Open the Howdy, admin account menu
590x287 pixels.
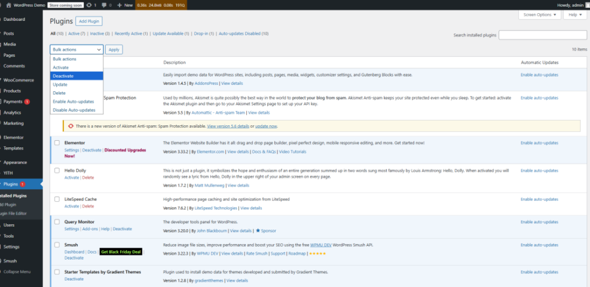pos(572,5)
